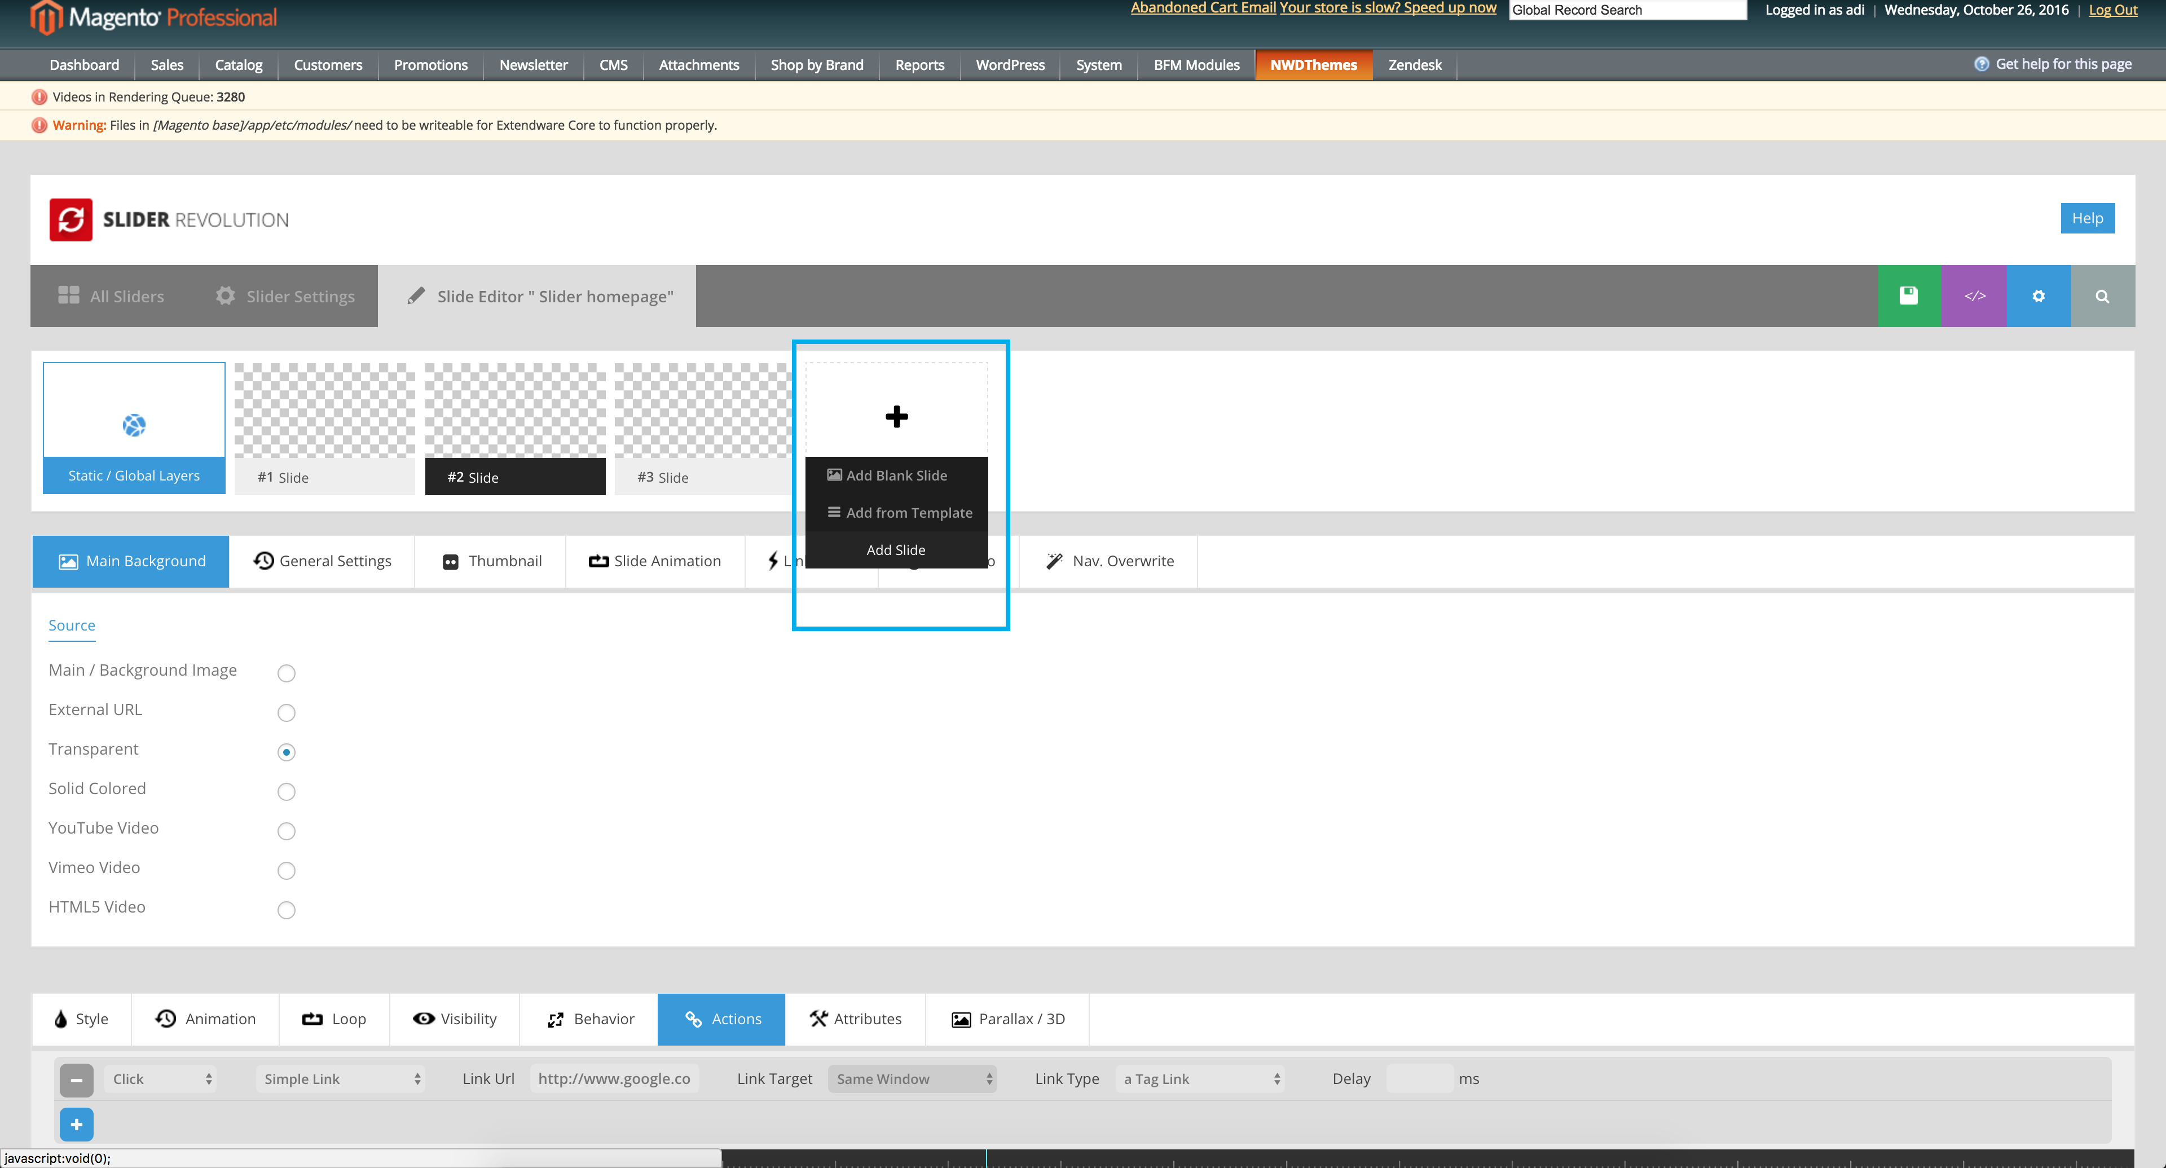
Task: Add new action with blue plus icon
Action: [77, 1124]
